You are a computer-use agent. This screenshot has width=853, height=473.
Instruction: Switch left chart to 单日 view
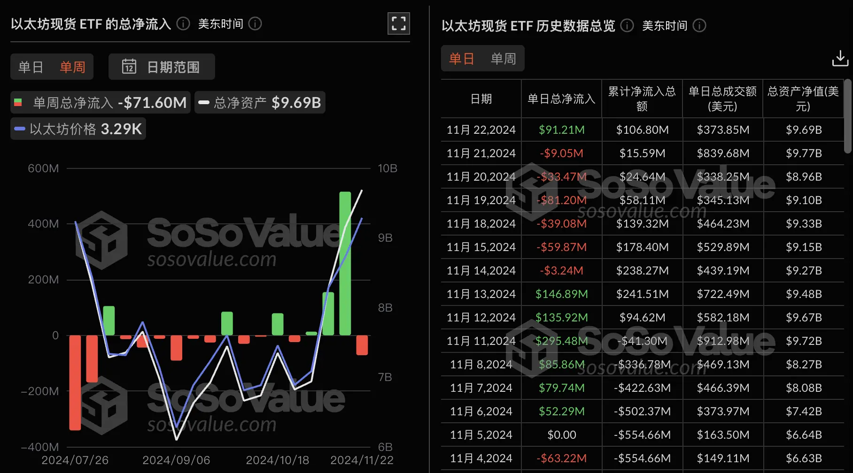(31, 67)
